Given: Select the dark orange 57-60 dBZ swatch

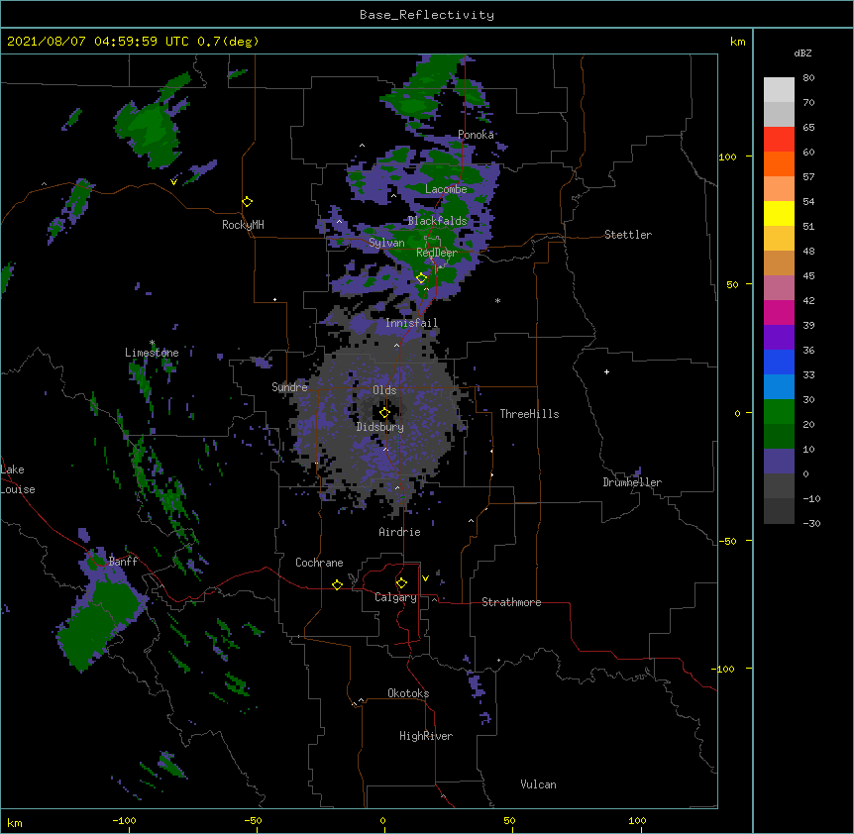Looking at the screenshot, I should pos(779,163).
